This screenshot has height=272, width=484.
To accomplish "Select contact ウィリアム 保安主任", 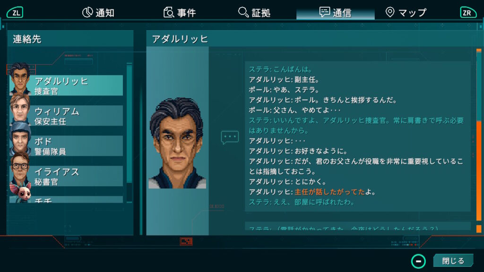I will click(66, 116).
